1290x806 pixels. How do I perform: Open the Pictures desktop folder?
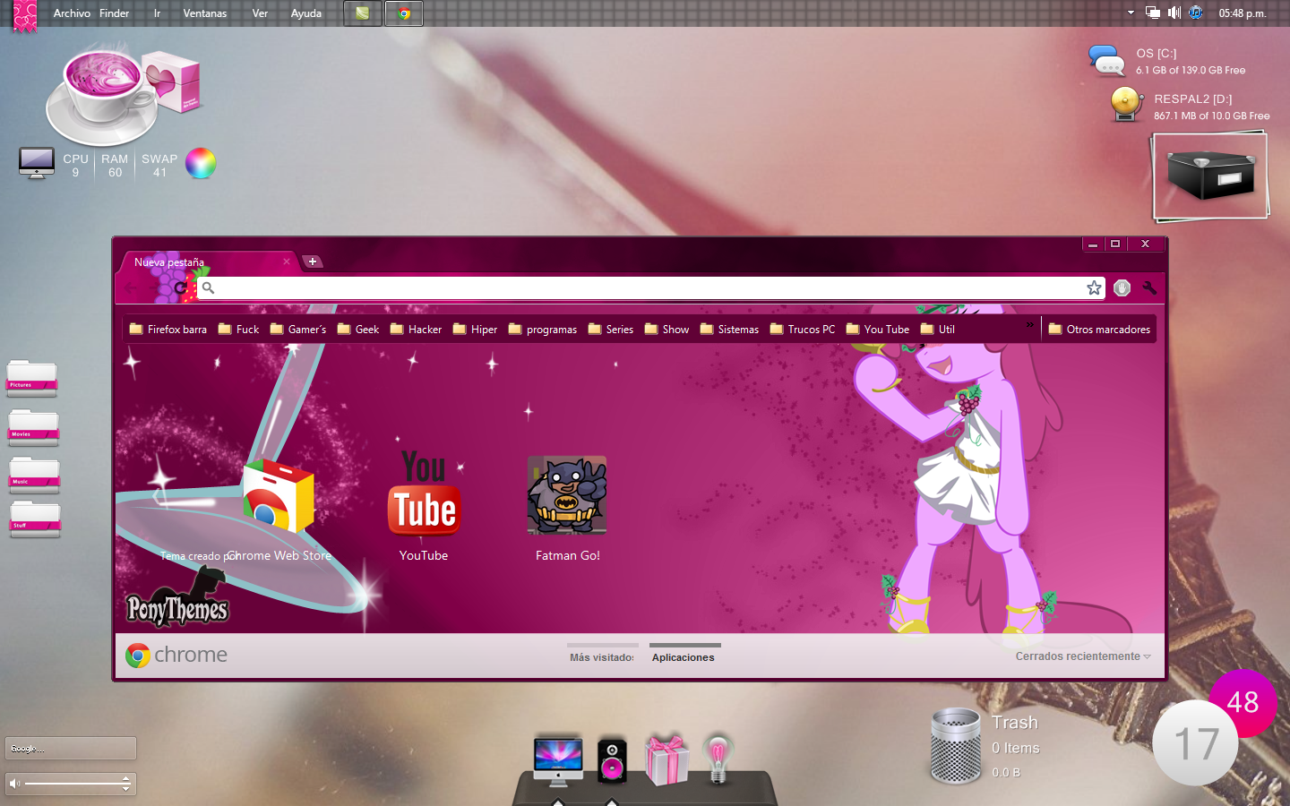coord(32,379)
